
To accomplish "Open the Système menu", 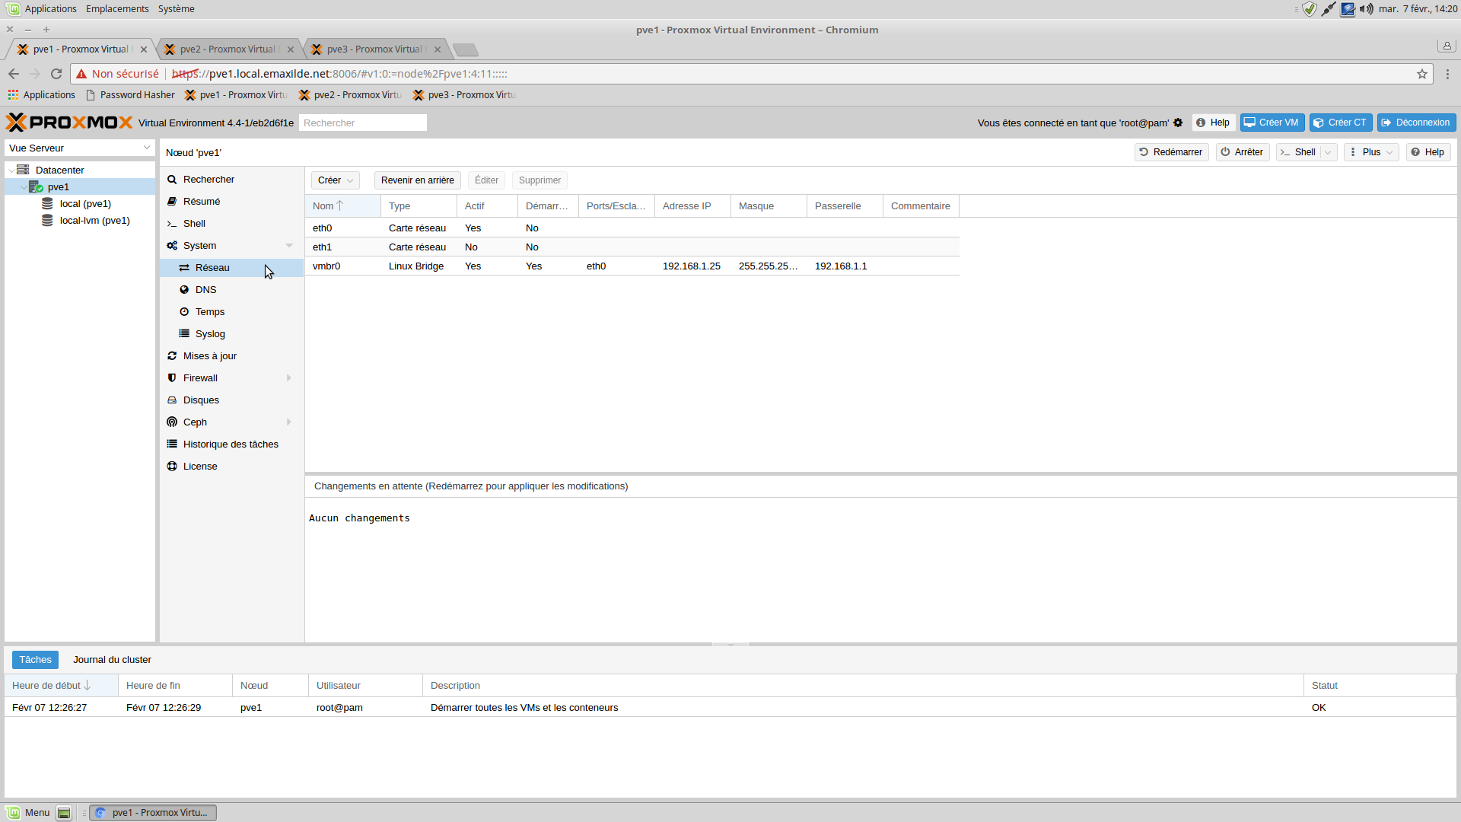I will click(x=176, y=9).
